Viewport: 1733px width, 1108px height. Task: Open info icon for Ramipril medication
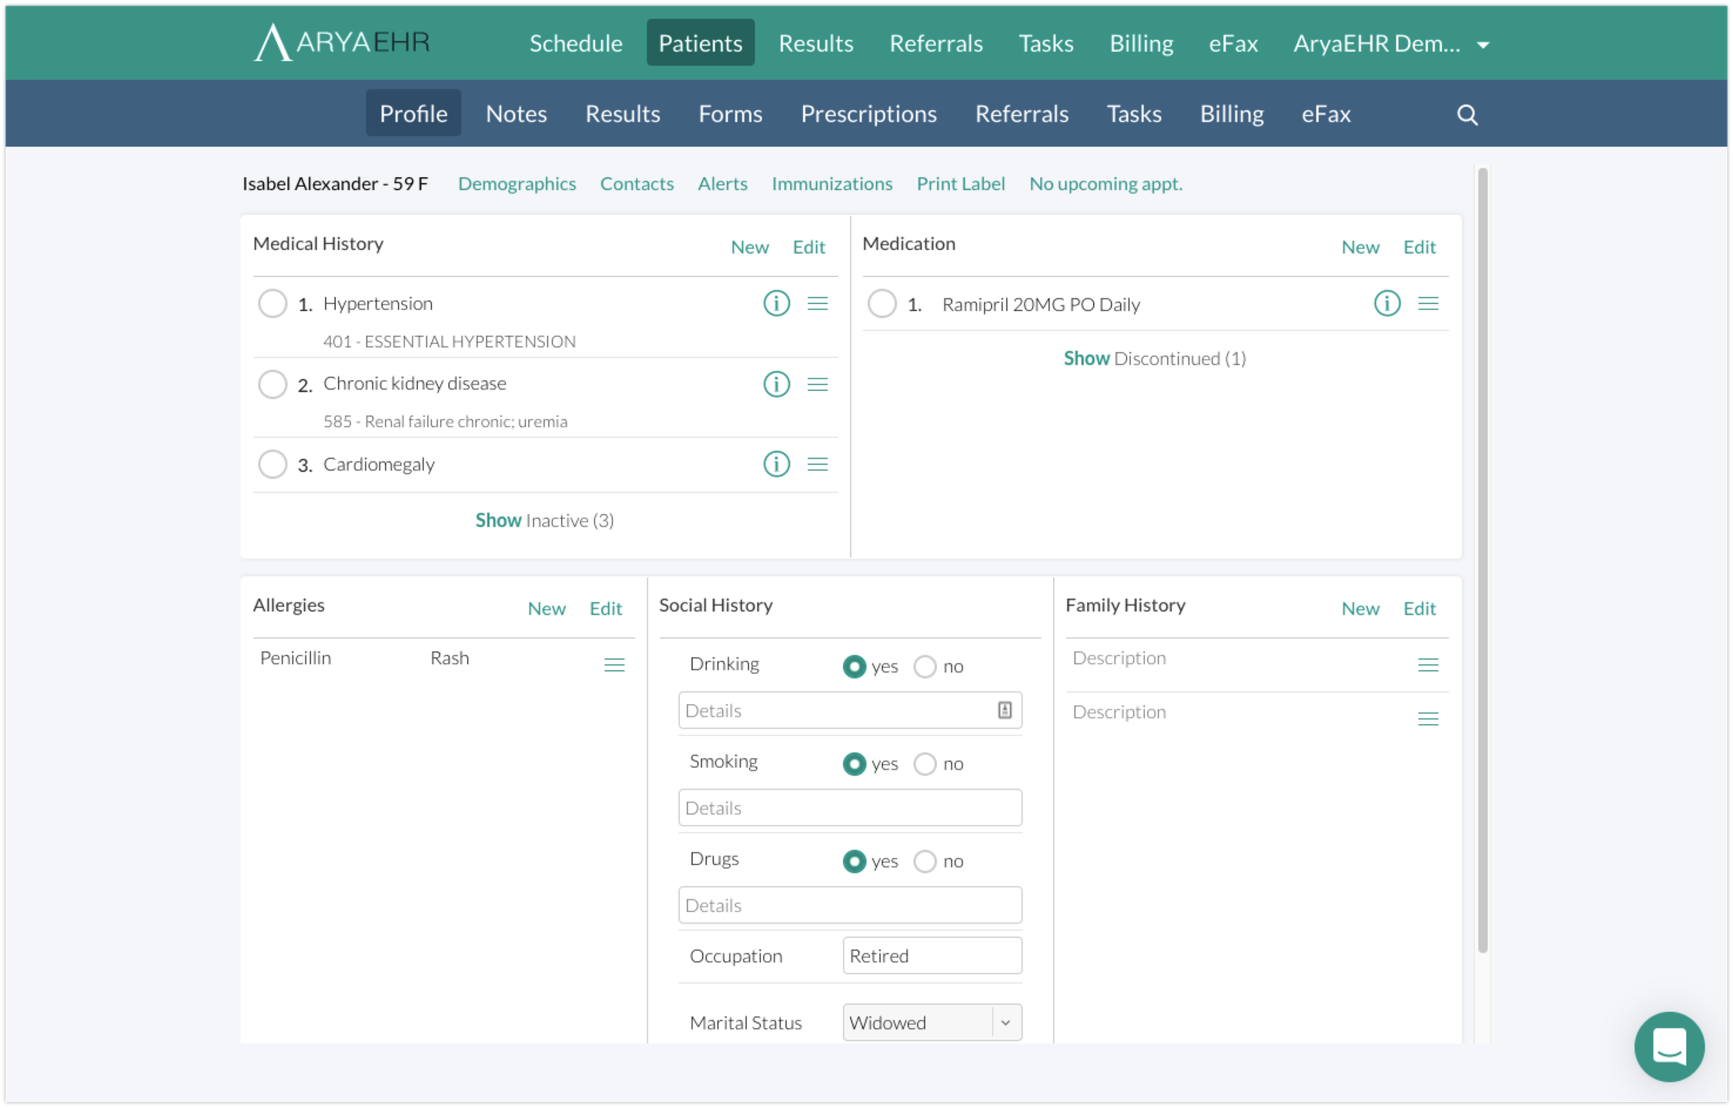click(x=1387, y=303)
